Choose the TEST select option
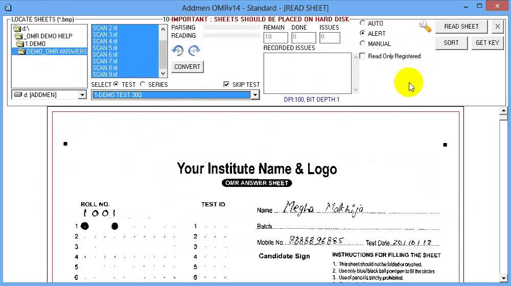 pos(116,84)
